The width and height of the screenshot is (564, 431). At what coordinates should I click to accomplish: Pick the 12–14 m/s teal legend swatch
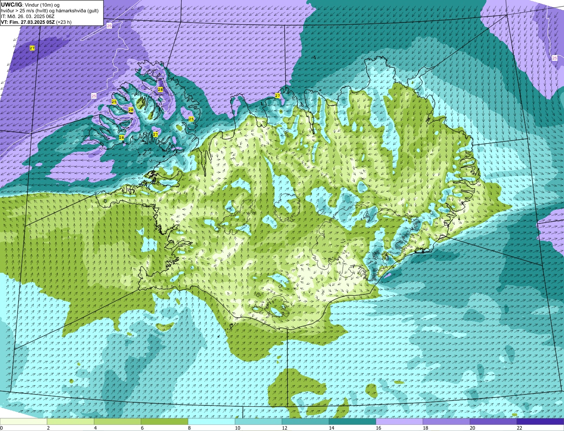point(305,421)
